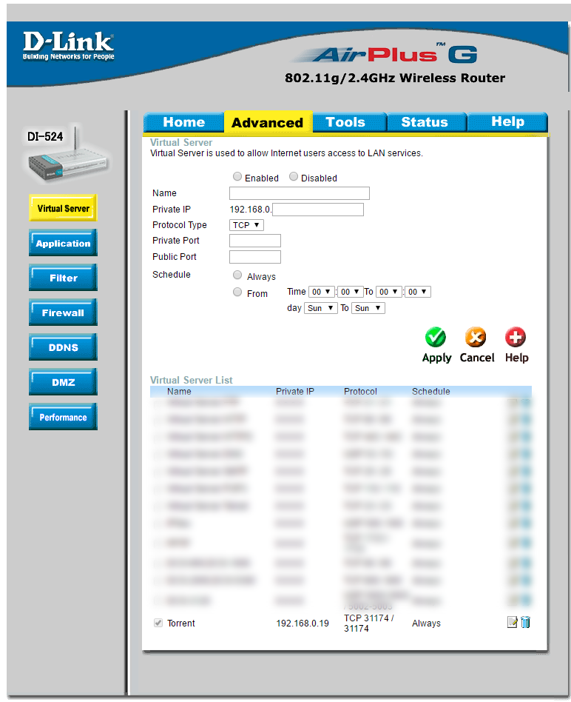This screenshot has width=571, height=702.
Task: Click the TCP 31174 / 31174 protocol cell
Action: (x=369, y=624)
